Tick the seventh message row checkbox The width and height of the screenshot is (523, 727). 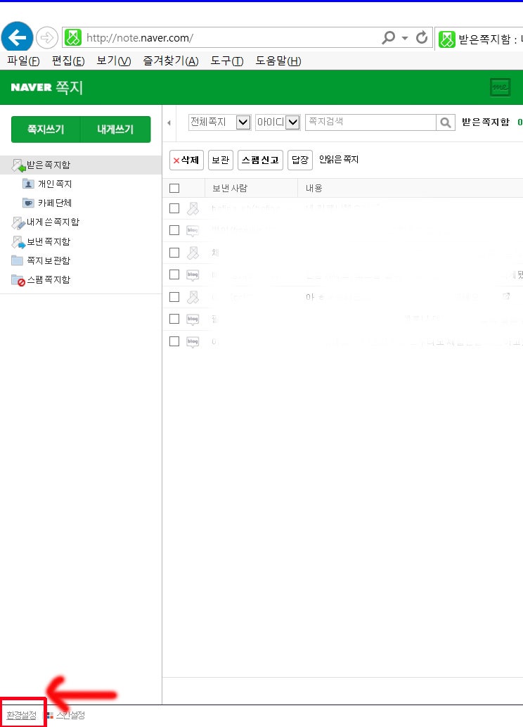point(174,341)
